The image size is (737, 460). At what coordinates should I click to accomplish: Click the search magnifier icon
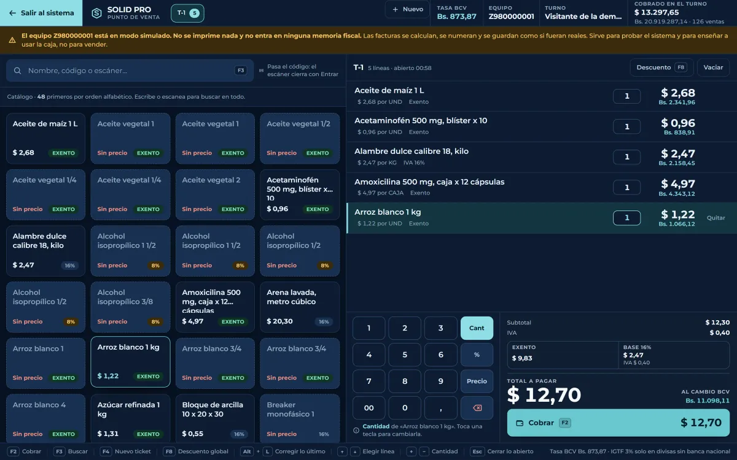(x=18, y=71)
